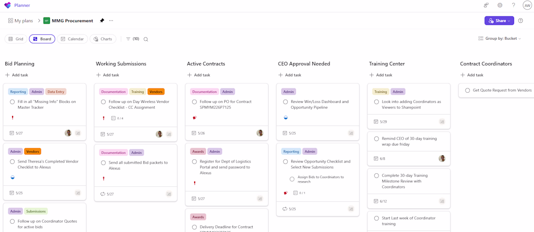The image size is (534, 232).
Task: Complete 'Send all submitted Bid packets' task circle
Action: [x=103, y=163]
